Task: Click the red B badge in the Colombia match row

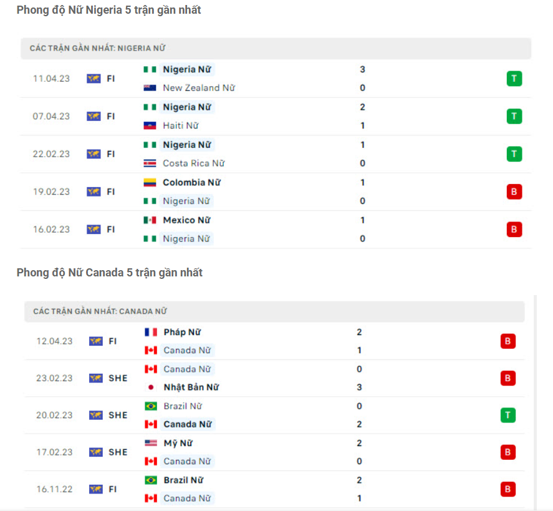Action: [514, 192]
